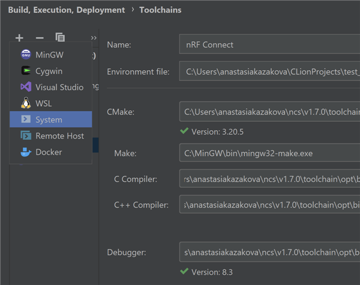
Task: Choose Remote Host toolchain option
Action: (59, 136)
